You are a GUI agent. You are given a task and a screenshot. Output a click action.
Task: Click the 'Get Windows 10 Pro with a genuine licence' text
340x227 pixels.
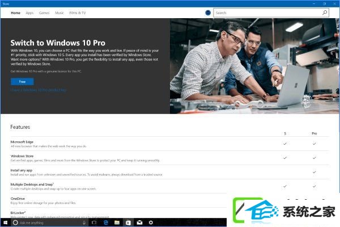click(x=46, y=72)
